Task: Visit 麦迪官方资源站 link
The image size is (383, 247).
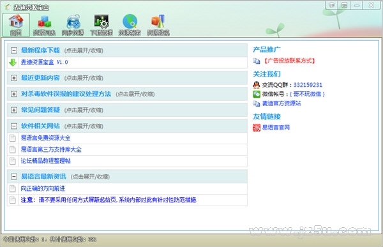Action: (282, 103)
